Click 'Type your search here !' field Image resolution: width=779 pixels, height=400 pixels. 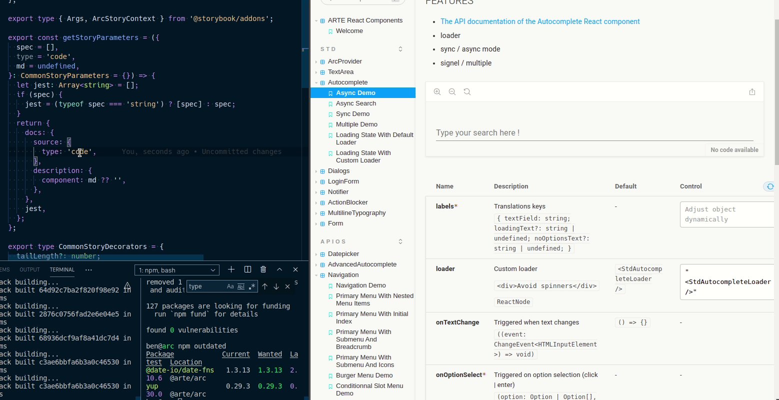point(594,133)
